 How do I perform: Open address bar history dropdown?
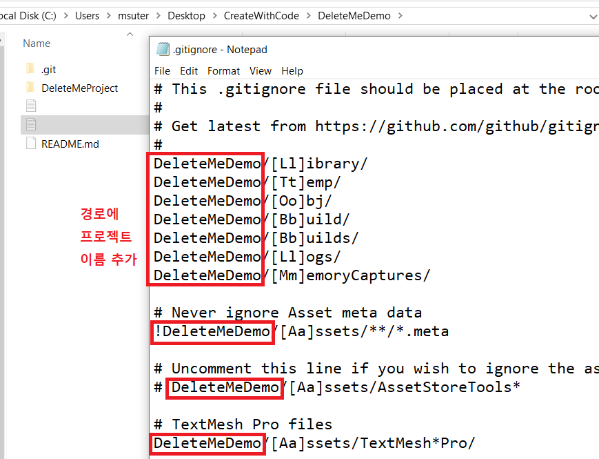[x=593, y=17]
